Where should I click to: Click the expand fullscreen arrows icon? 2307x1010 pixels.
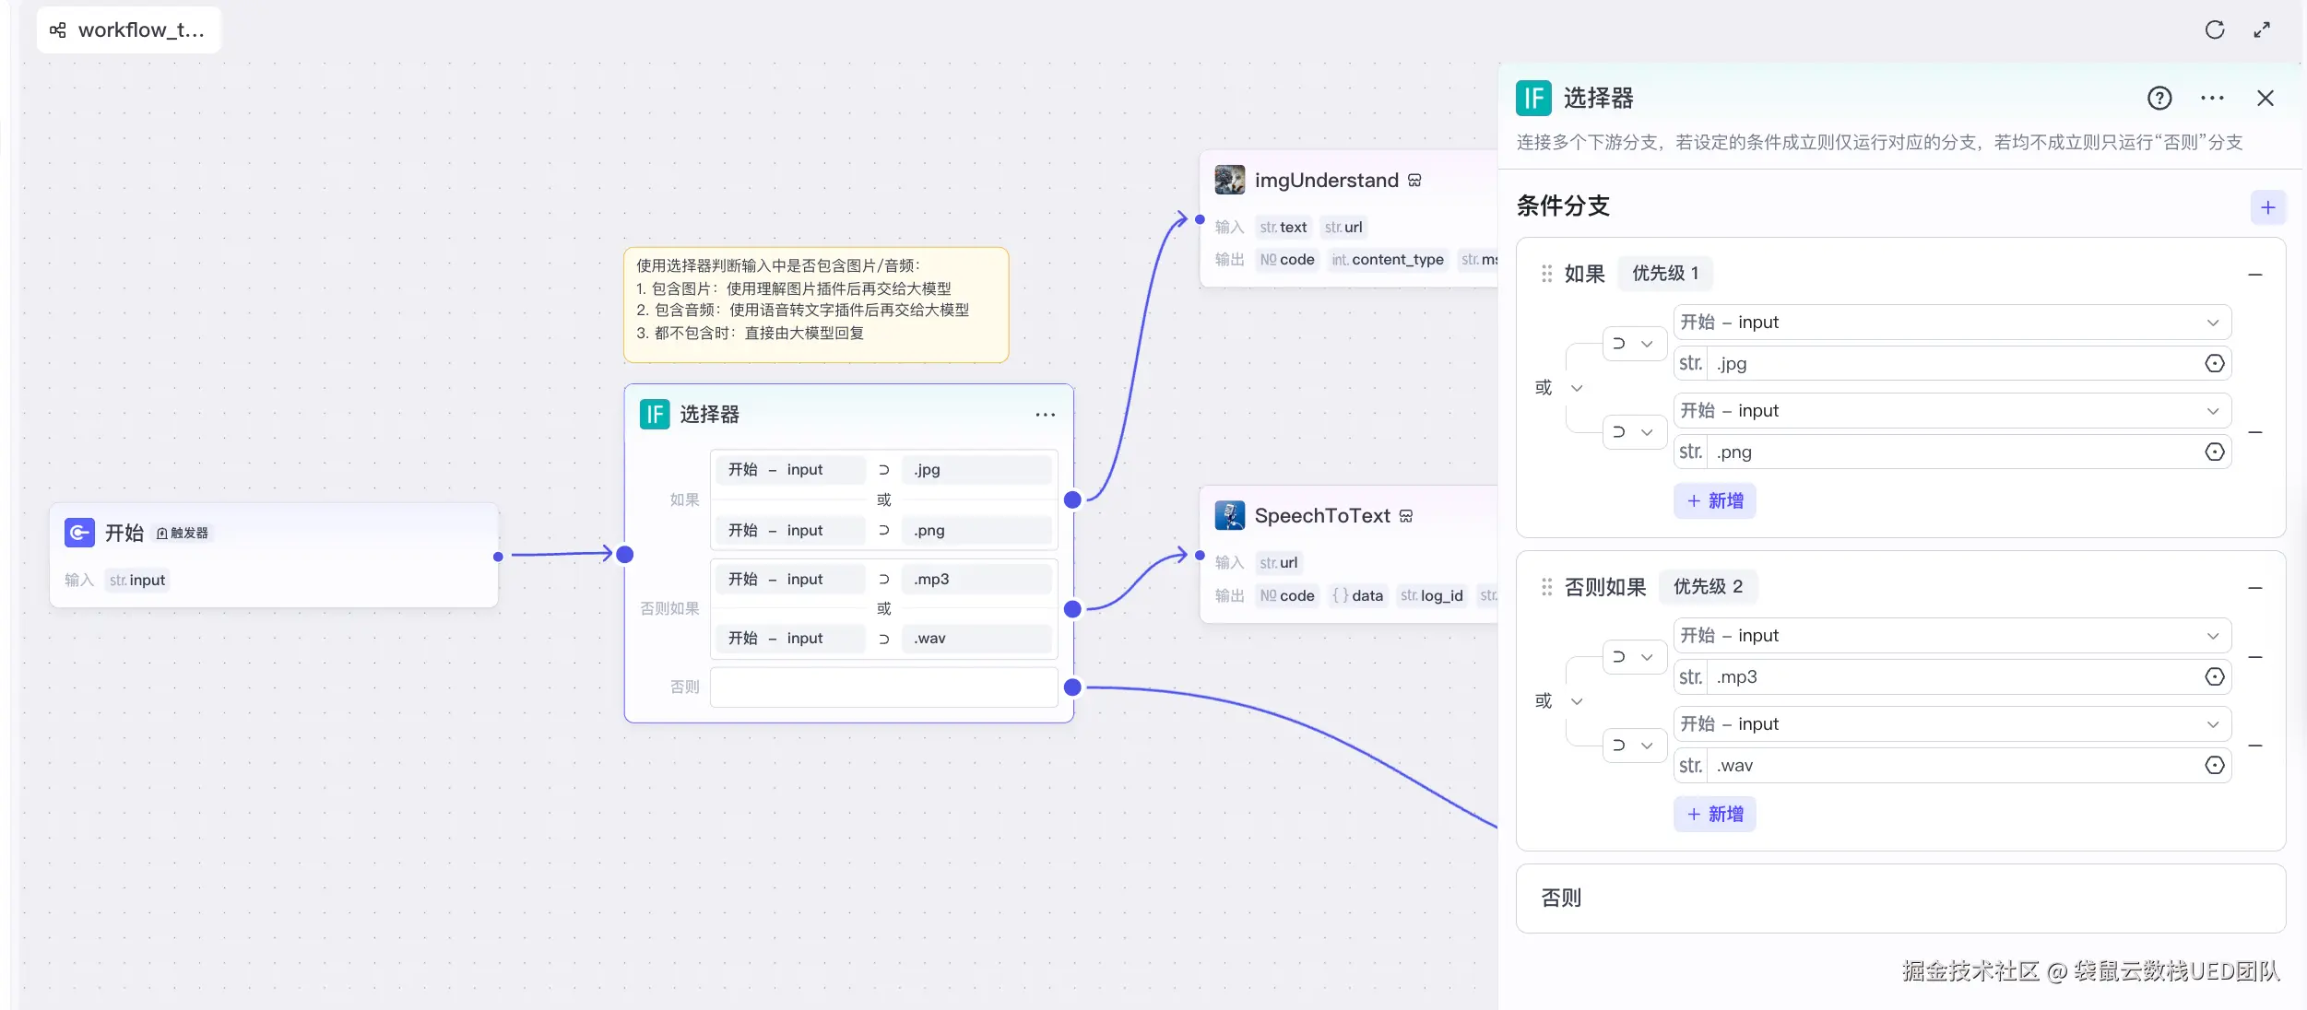coord(2262,29)
